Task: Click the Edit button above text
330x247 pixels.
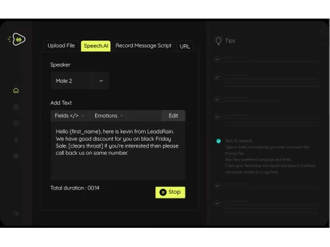Action: click(x=174, y=116)
